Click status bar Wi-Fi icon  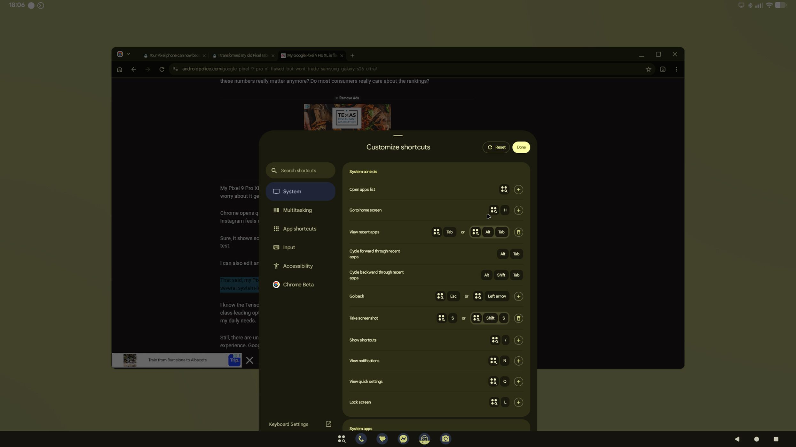[768, 5]
